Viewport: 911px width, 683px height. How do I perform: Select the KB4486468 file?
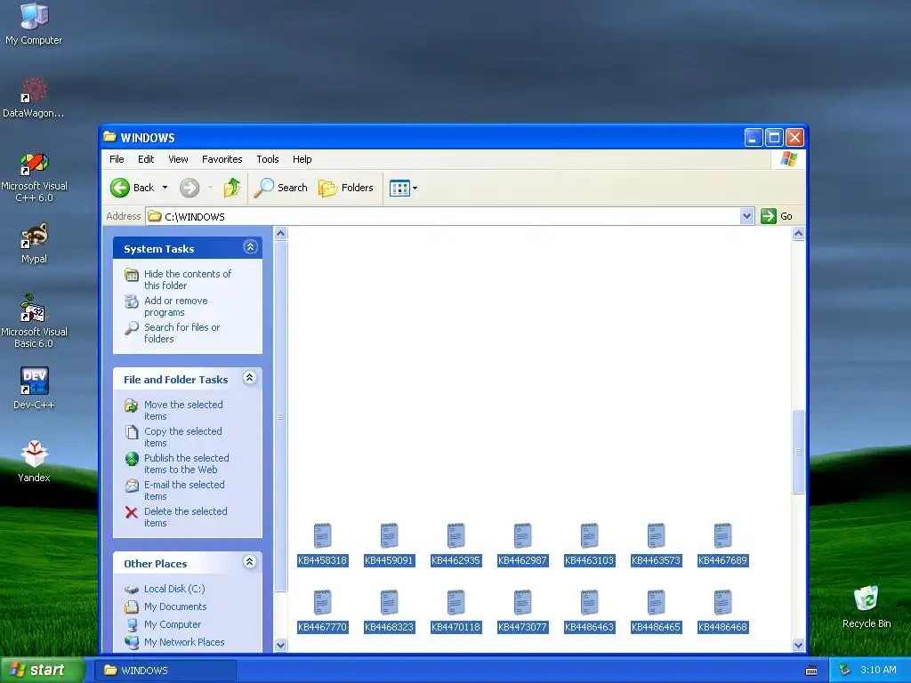pyautogui.click(x=722, y=611)
